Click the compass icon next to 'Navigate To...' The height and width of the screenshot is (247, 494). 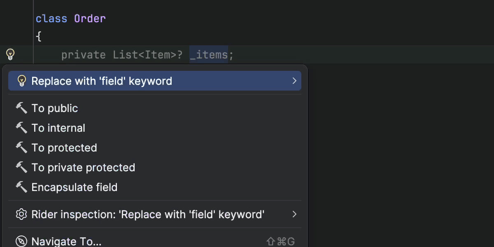[x=21, y=241]
